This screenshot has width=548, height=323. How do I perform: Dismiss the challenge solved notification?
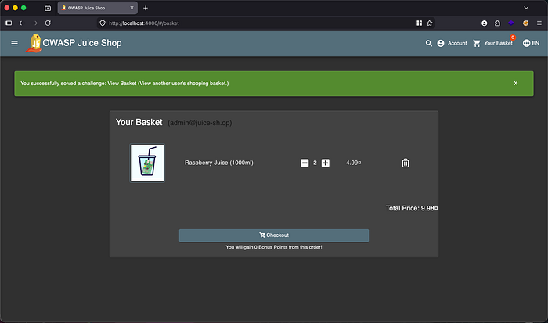click(x=515, y=84)
